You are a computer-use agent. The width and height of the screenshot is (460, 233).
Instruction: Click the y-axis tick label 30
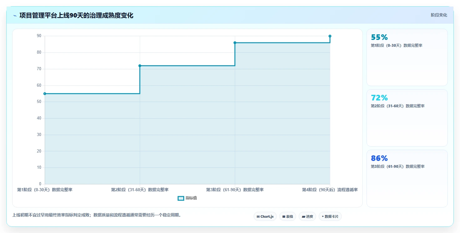(x=39, y=135)
